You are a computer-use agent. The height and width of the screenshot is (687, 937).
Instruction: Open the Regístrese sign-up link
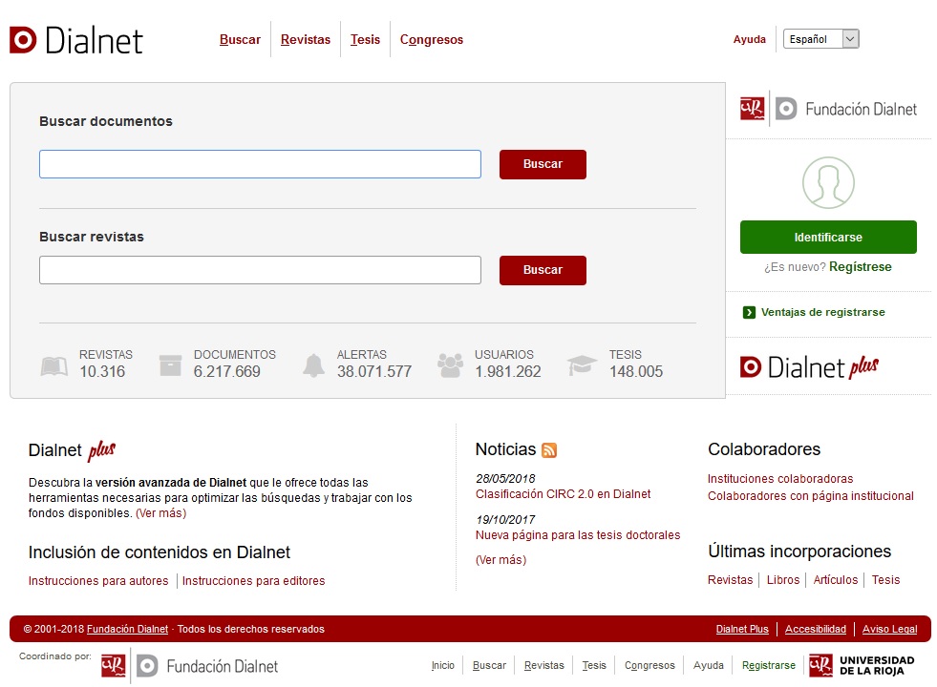coord(860,267)
